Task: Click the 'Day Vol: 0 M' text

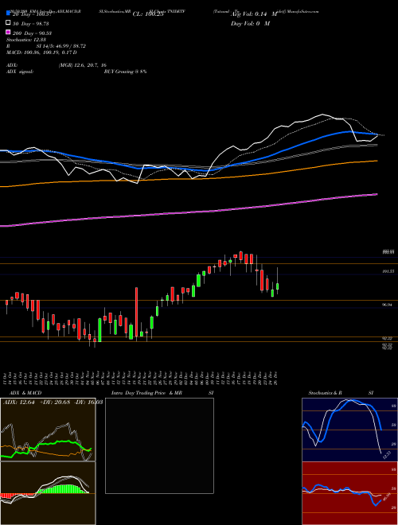Action: [x=250, y=24]
